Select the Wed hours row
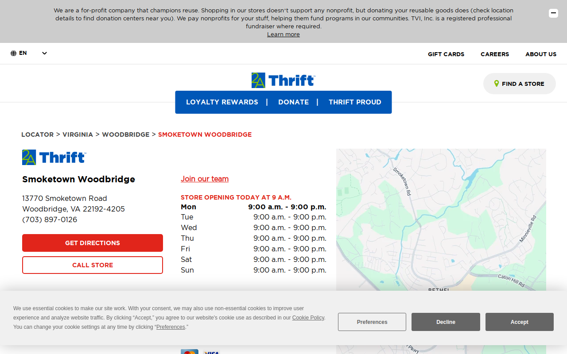Viewport: 567px width, 354px height. click(x=253, y=227)
